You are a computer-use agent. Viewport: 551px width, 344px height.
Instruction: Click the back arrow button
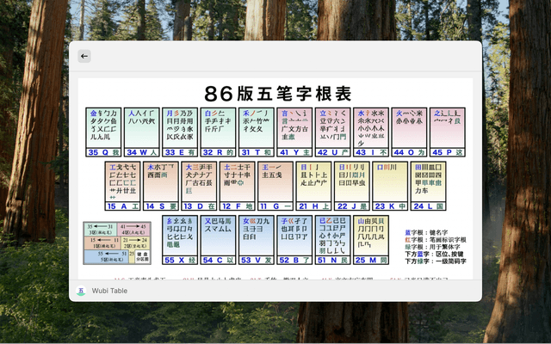[84, 56]
